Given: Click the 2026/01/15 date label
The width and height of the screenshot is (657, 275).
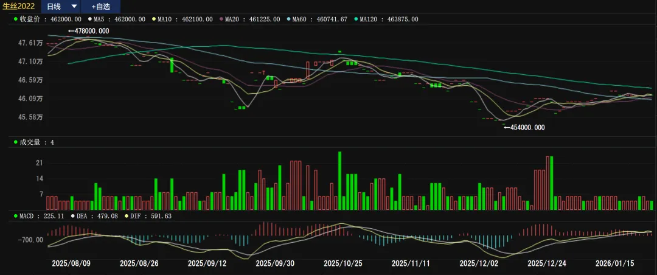Looking at the screenshot, I should (x=613, y=263).
